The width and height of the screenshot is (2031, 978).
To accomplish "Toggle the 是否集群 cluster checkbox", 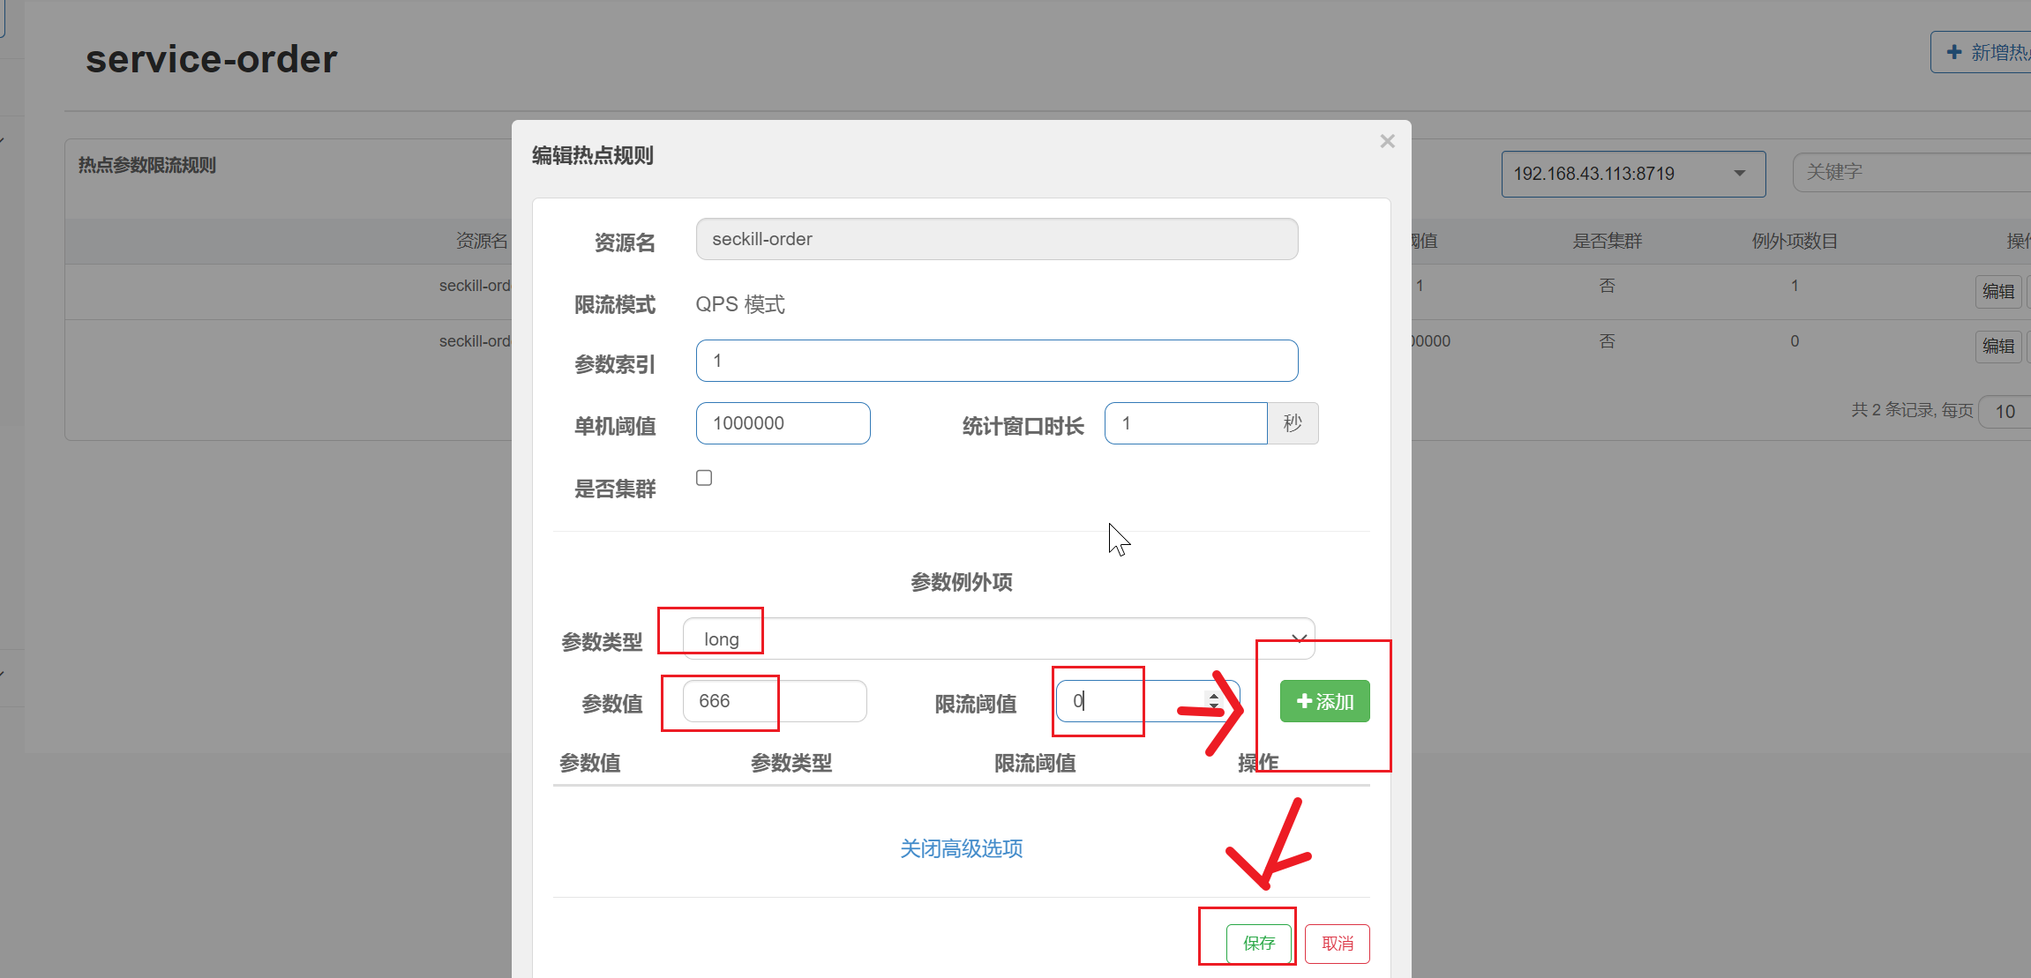I will (x=704, y=478).
